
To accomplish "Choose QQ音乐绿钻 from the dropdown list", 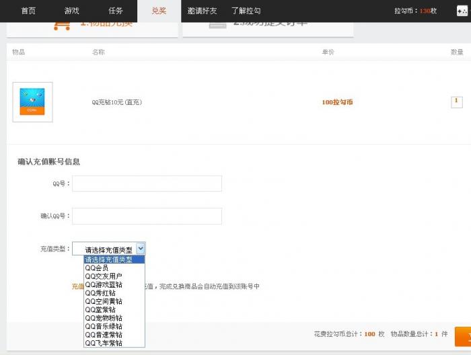I will click(x=114, y=326).
